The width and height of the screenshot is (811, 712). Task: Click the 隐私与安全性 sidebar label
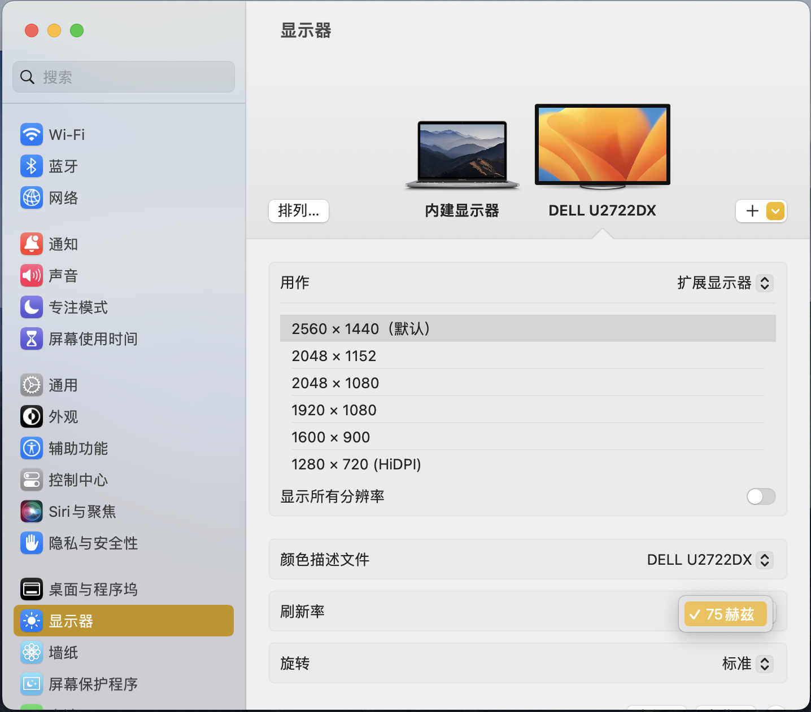click(93, 543)
